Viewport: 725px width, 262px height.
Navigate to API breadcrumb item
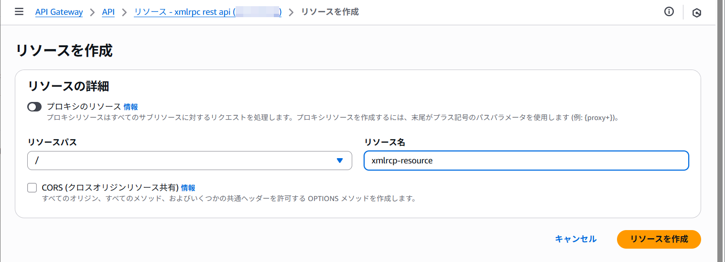click(x=108, y=12)
